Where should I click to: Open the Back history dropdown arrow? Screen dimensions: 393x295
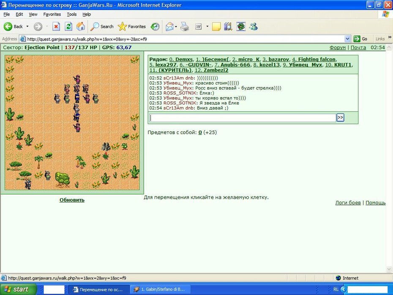(x=27, y=26)
